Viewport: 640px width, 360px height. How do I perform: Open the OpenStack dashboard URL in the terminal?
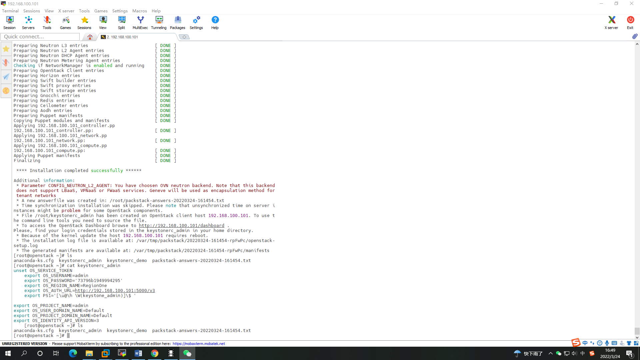[182, 225]
